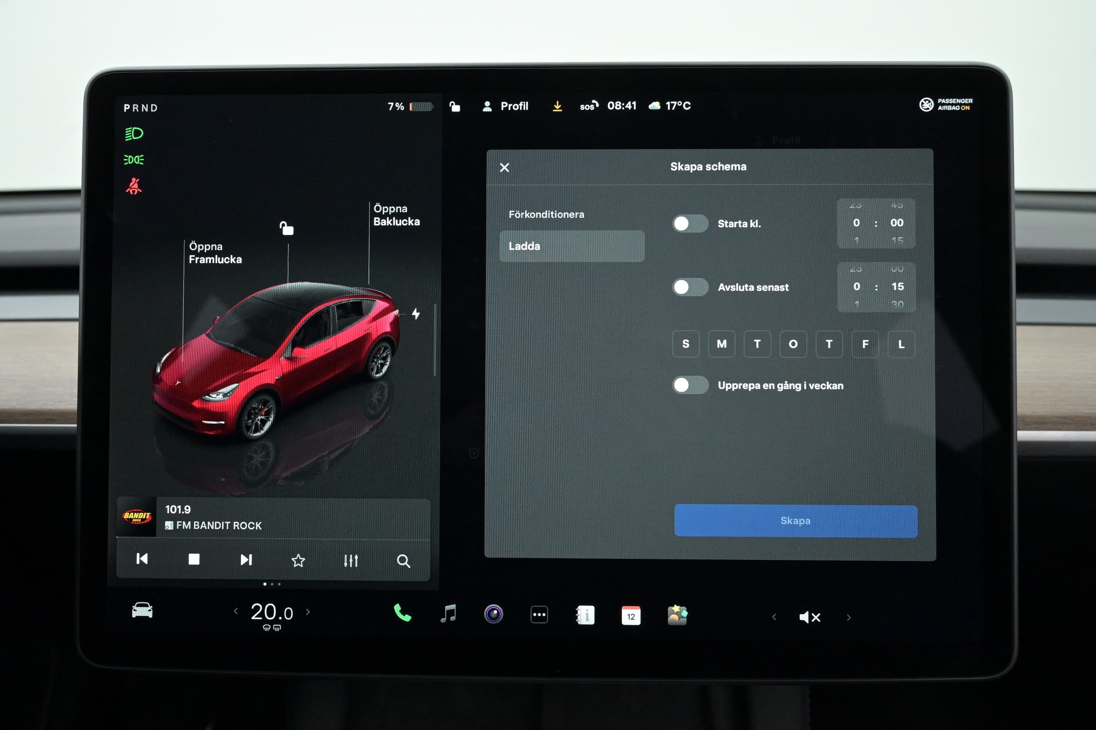Adjust the Starta kl. time picker
The width and height of the screenshot is (1096, 730).
875,223
